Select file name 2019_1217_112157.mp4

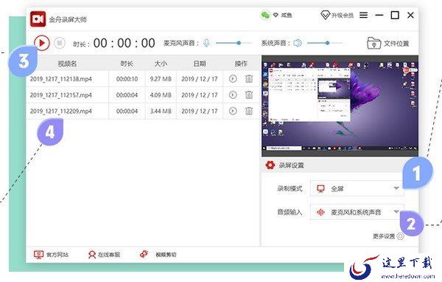point(61,95)
